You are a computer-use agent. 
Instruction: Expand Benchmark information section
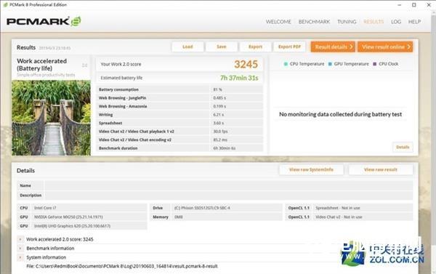point(20,248)
